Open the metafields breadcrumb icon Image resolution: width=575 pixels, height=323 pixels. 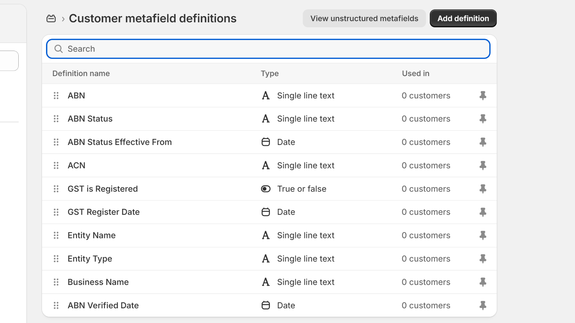(51, 18)
